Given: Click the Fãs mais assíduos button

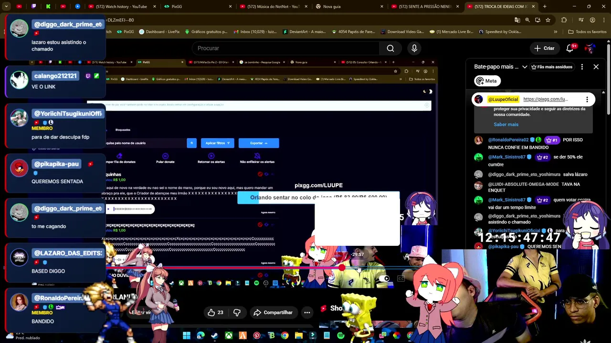Looking at the screenshot, I should pyautogui.click(x=552, y=67).
